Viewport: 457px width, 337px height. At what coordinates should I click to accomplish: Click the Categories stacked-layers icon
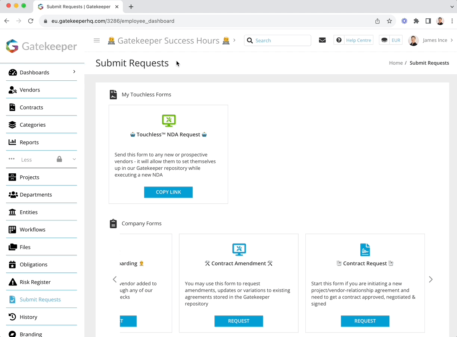[12, 124]
